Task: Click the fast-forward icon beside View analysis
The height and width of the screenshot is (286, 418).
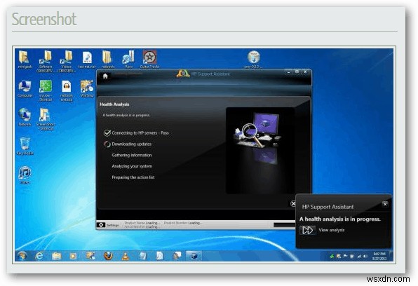Action: (x=307, y=230)
